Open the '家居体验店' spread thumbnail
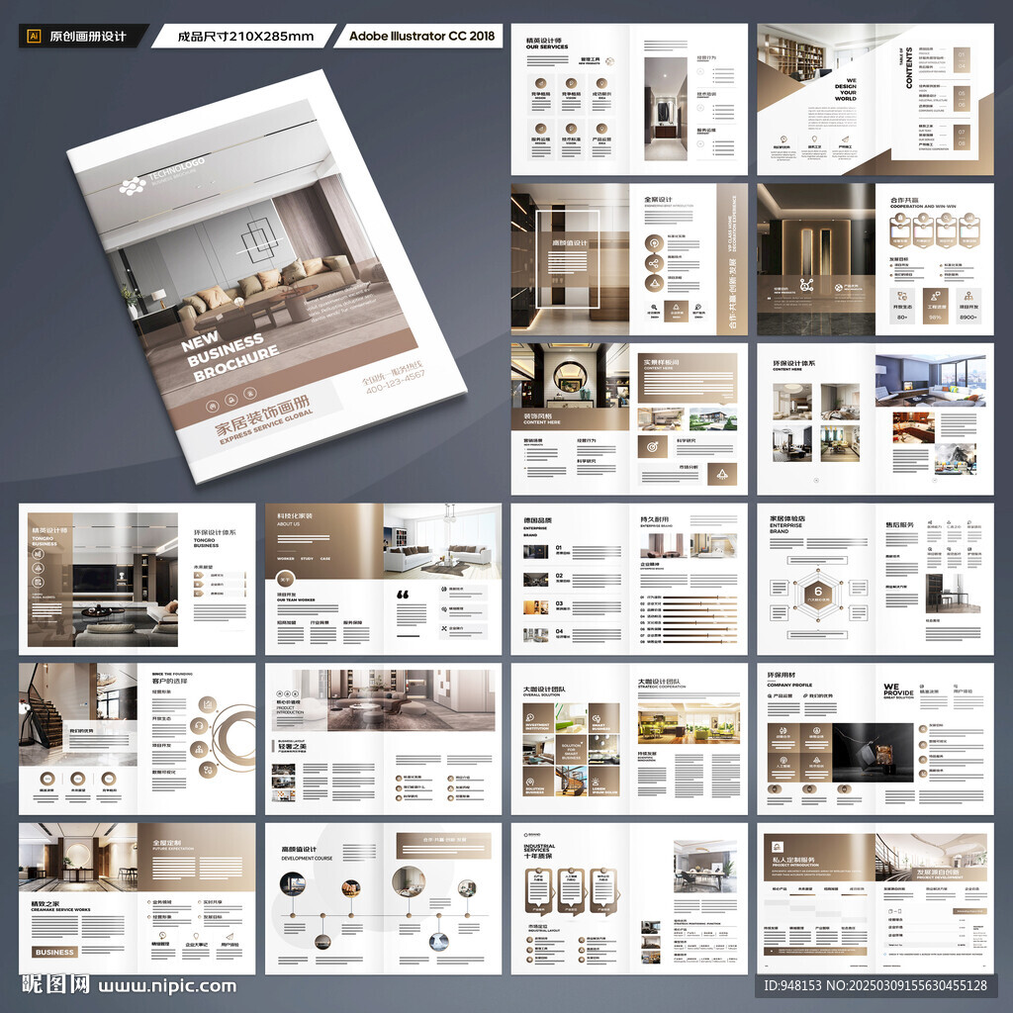 (x=875, y=580)
